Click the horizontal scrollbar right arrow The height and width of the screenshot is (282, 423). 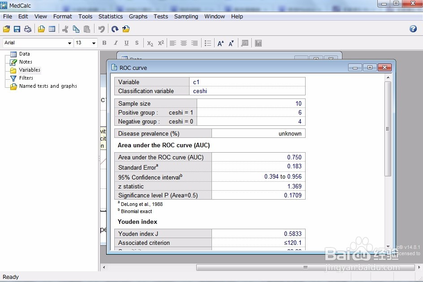point(419,267)
